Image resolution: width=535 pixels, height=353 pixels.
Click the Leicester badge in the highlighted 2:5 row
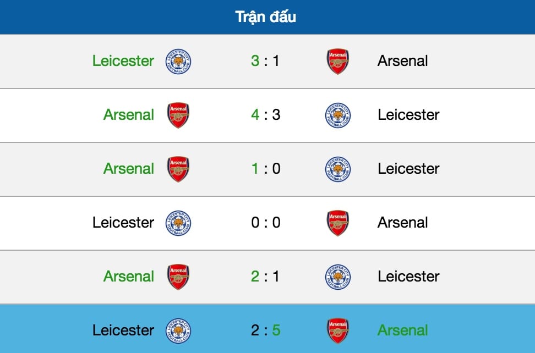[177, 330]
